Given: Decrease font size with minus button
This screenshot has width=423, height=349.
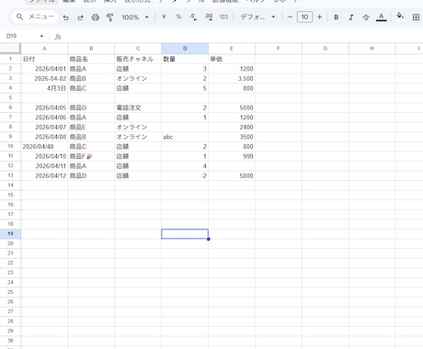Looking at the screenshot, I should (x=290, y=17).
